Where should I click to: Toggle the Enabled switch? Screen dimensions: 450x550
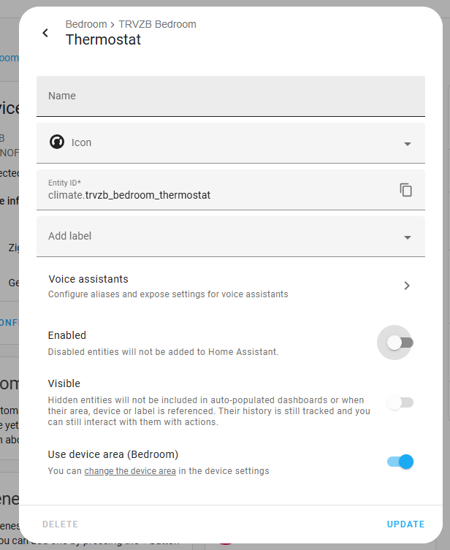click(400, 343)
